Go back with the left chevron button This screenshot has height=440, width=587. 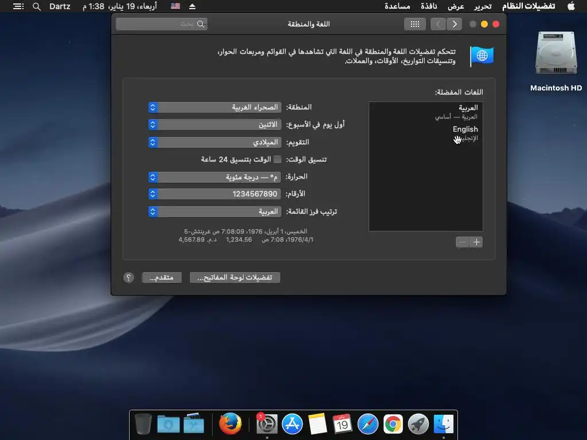(438, 24)
